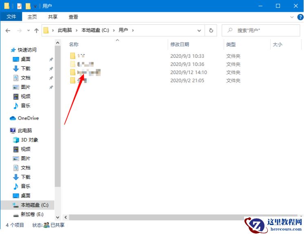Refresh the current folder view
The image size is (304, 234).
tap(211, 31)
